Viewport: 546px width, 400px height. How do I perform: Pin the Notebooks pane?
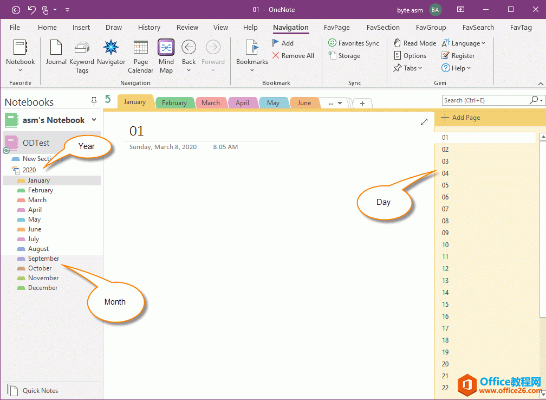point(94,101)
